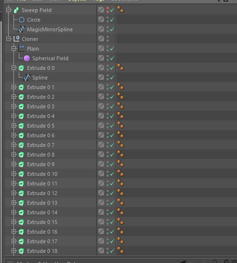Select the orange tag on Extrude 0 0
237x263 pixels.
pyautogui.click(x=120, y=67)
